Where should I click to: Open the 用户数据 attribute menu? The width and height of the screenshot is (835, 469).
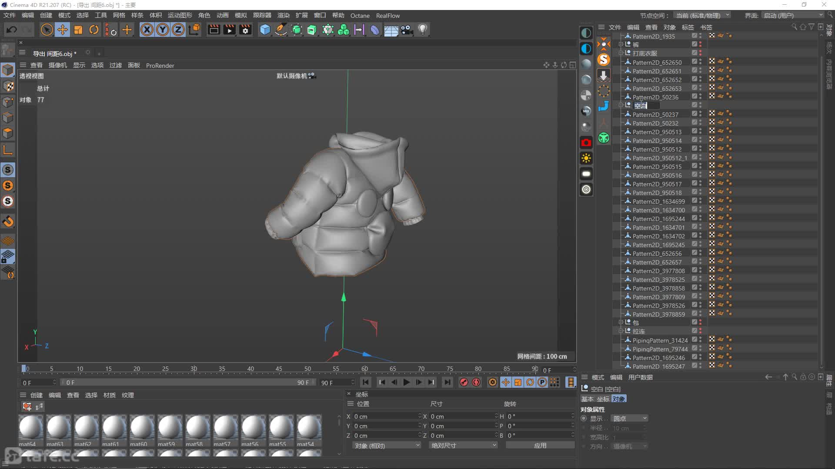[641, 377]
